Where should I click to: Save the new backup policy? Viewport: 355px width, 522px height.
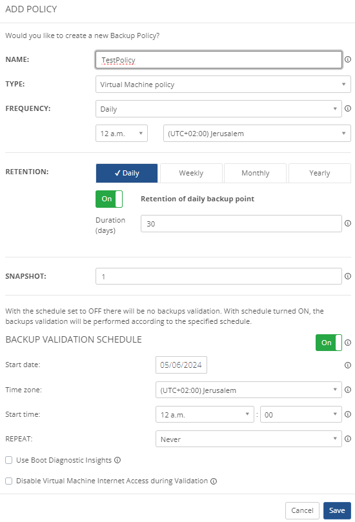337,510
